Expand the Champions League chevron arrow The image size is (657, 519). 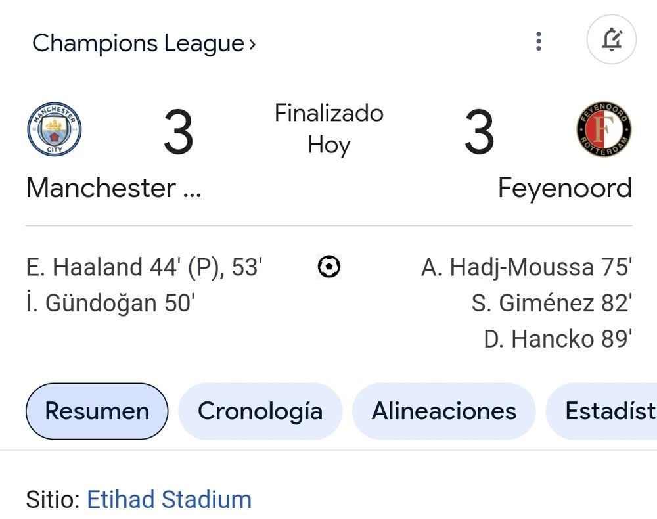coord(252,45)
